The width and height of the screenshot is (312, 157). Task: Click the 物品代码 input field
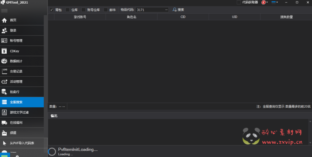click(150, 10)
